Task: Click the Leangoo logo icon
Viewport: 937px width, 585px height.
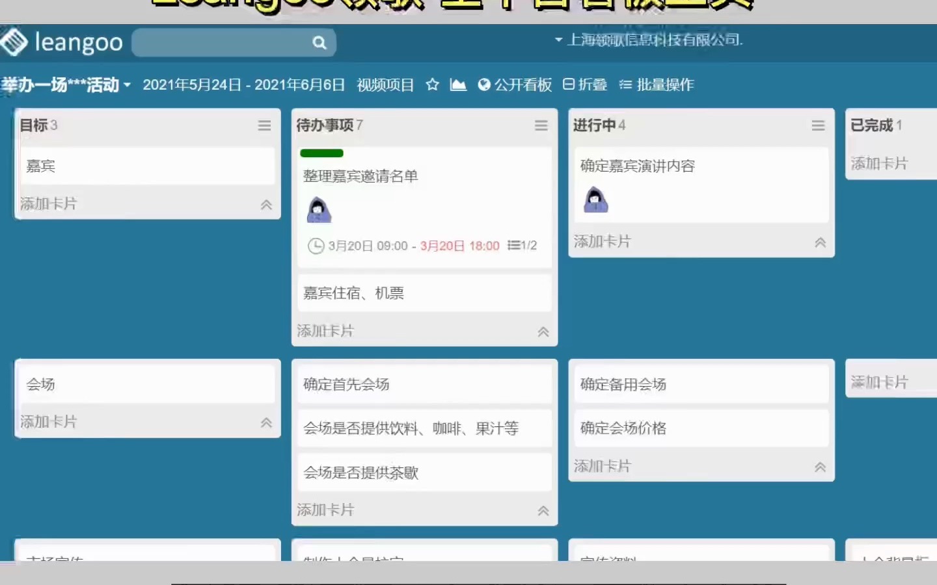Action: tap(14, 42)
